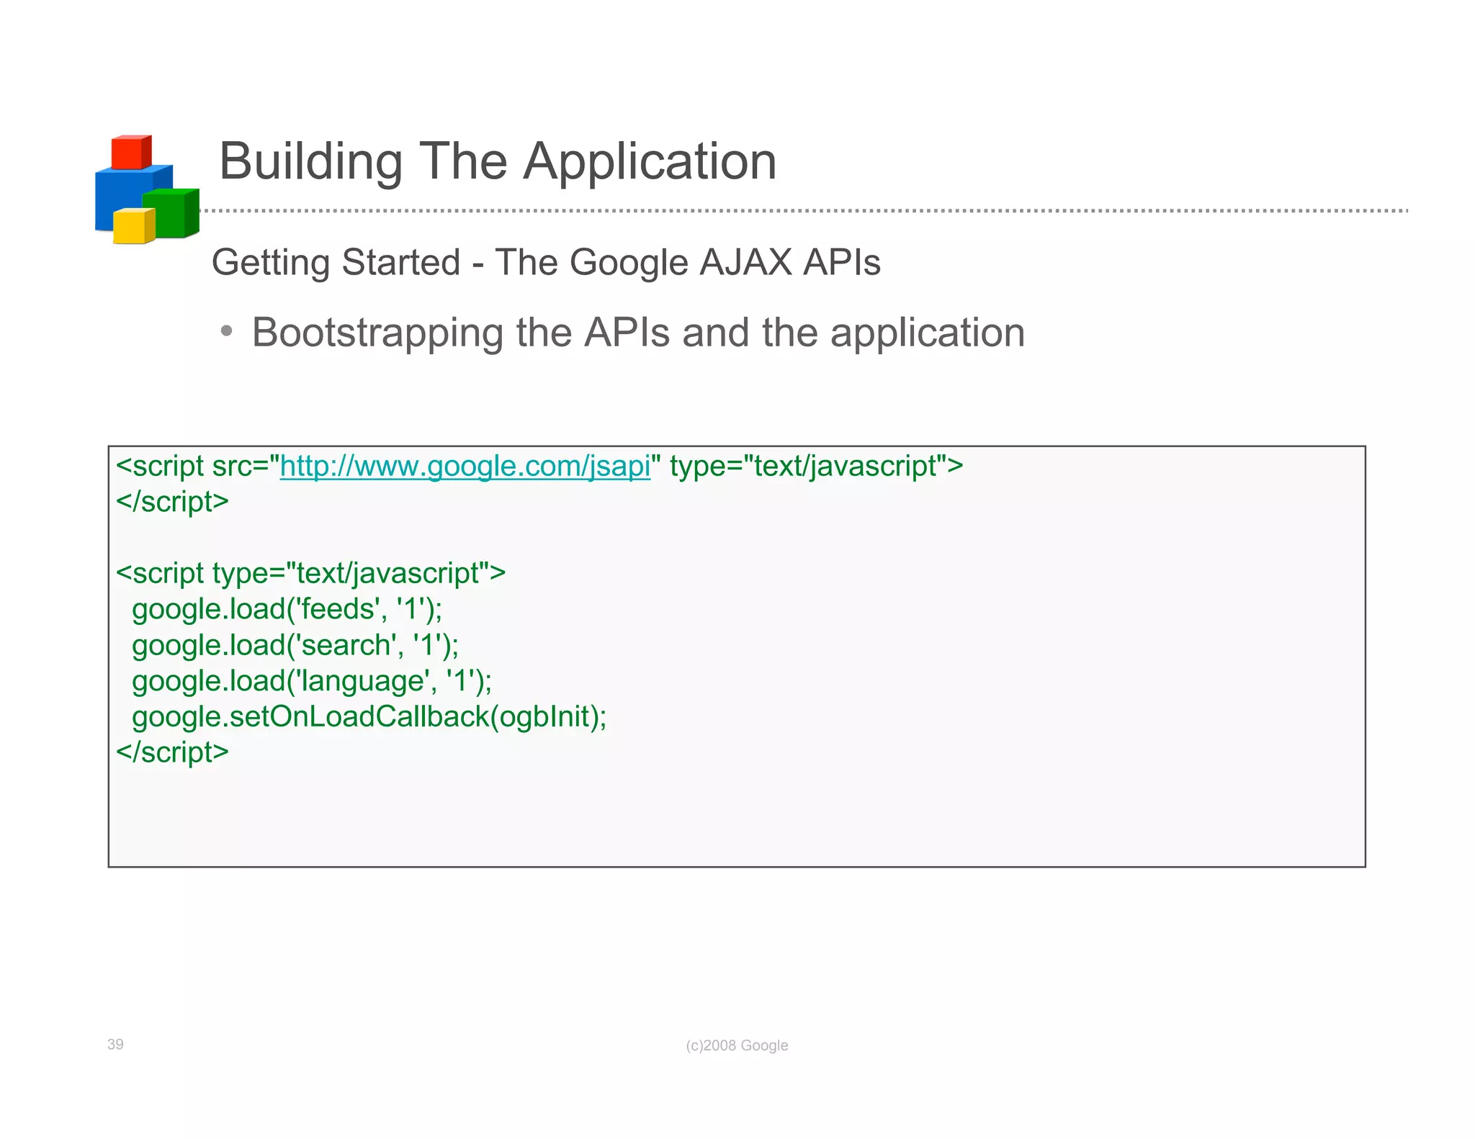Click the google.load('feeds', '1'); code line

click(x=287, y=609)
